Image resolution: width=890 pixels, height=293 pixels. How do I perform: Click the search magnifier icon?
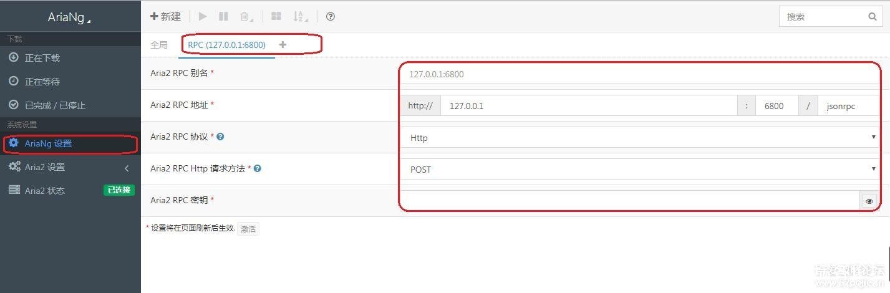tap(873, 17)
